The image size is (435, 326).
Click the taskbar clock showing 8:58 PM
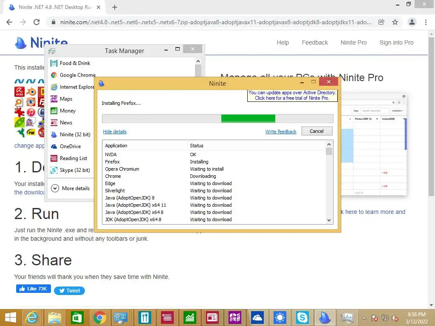point(416,318)
